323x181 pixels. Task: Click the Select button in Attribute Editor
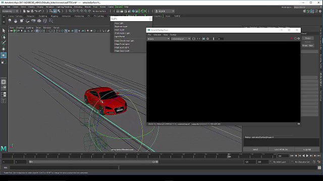255,149
